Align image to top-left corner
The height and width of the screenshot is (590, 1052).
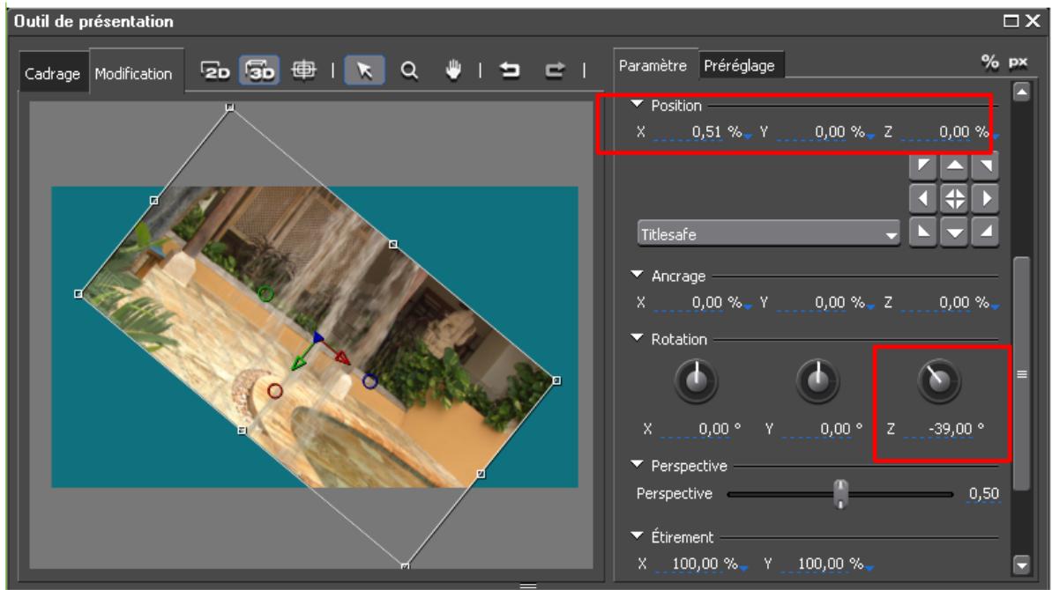[923, 165]
